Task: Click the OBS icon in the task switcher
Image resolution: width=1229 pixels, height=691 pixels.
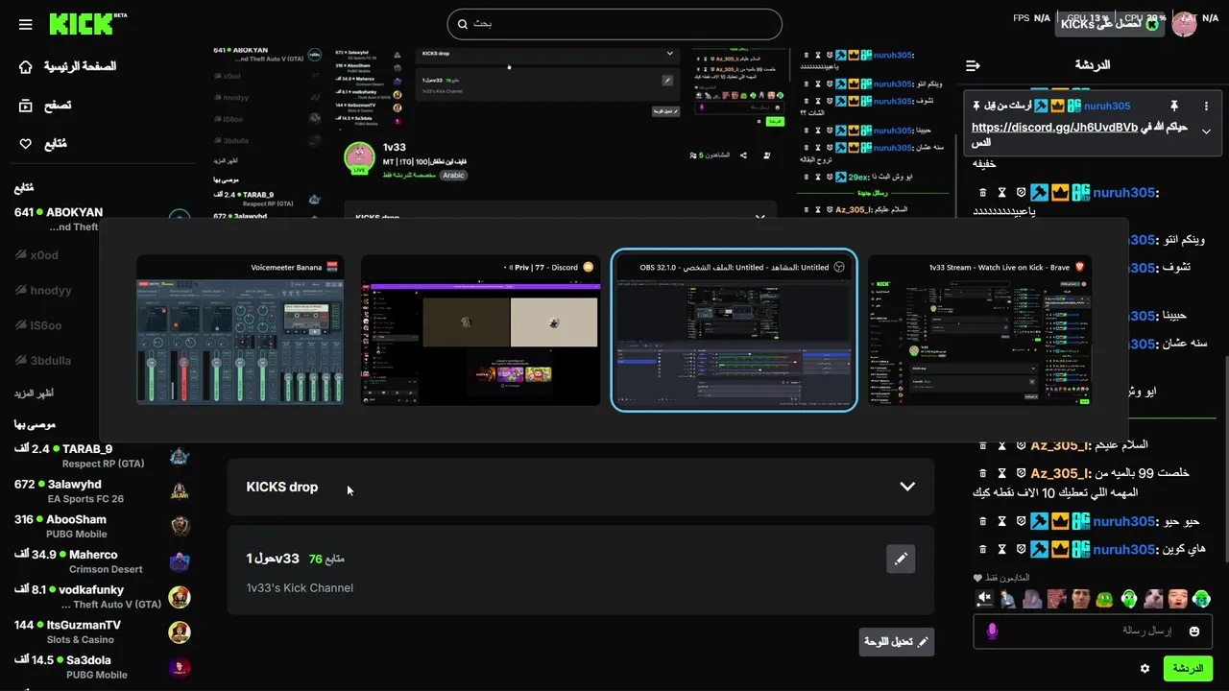Action: [839, 267]
